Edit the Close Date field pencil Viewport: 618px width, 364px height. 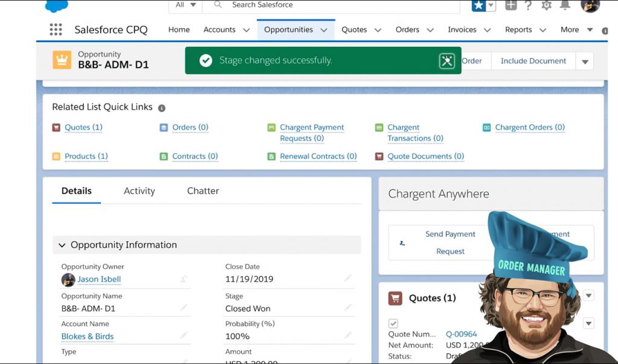click(348, 278)
